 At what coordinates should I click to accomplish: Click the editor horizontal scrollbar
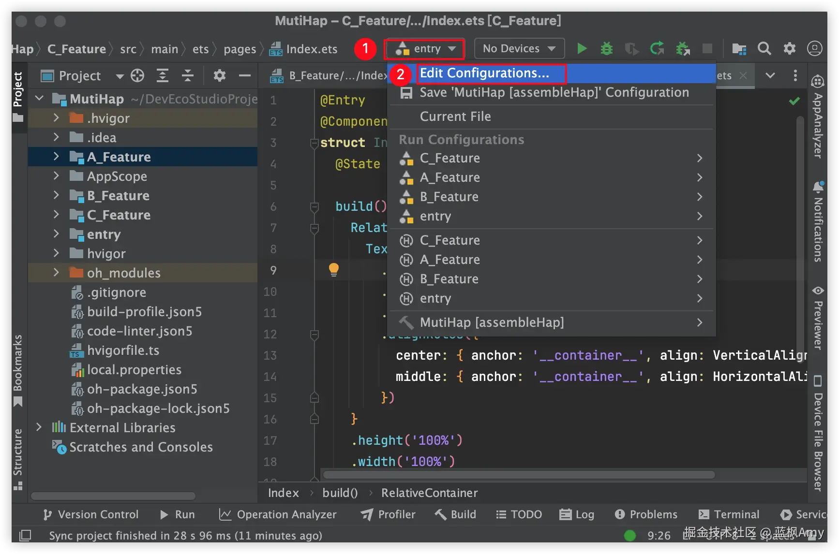[x=519, y=475]
